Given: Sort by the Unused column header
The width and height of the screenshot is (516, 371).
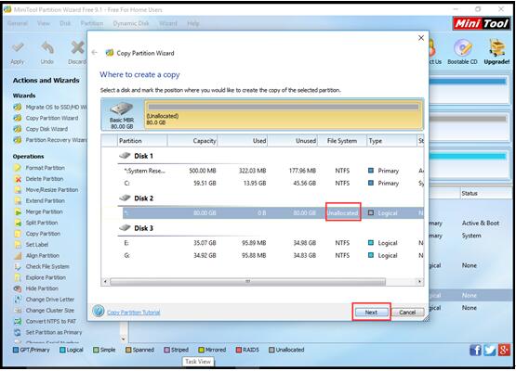Looking at the screenshot, I should (293, 141).
